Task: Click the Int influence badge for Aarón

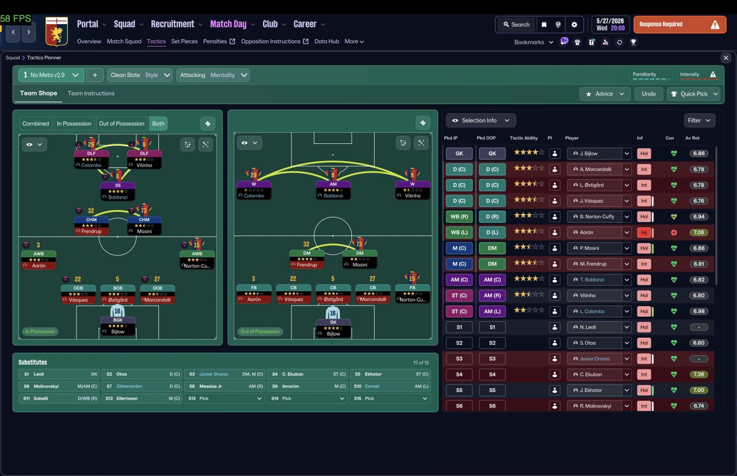Action: 644,233
